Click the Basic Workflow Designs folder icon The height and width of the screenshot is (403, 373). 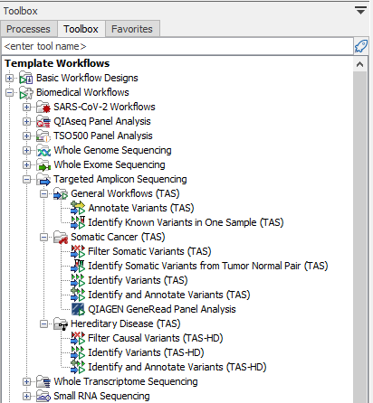[x=26, y=78]
